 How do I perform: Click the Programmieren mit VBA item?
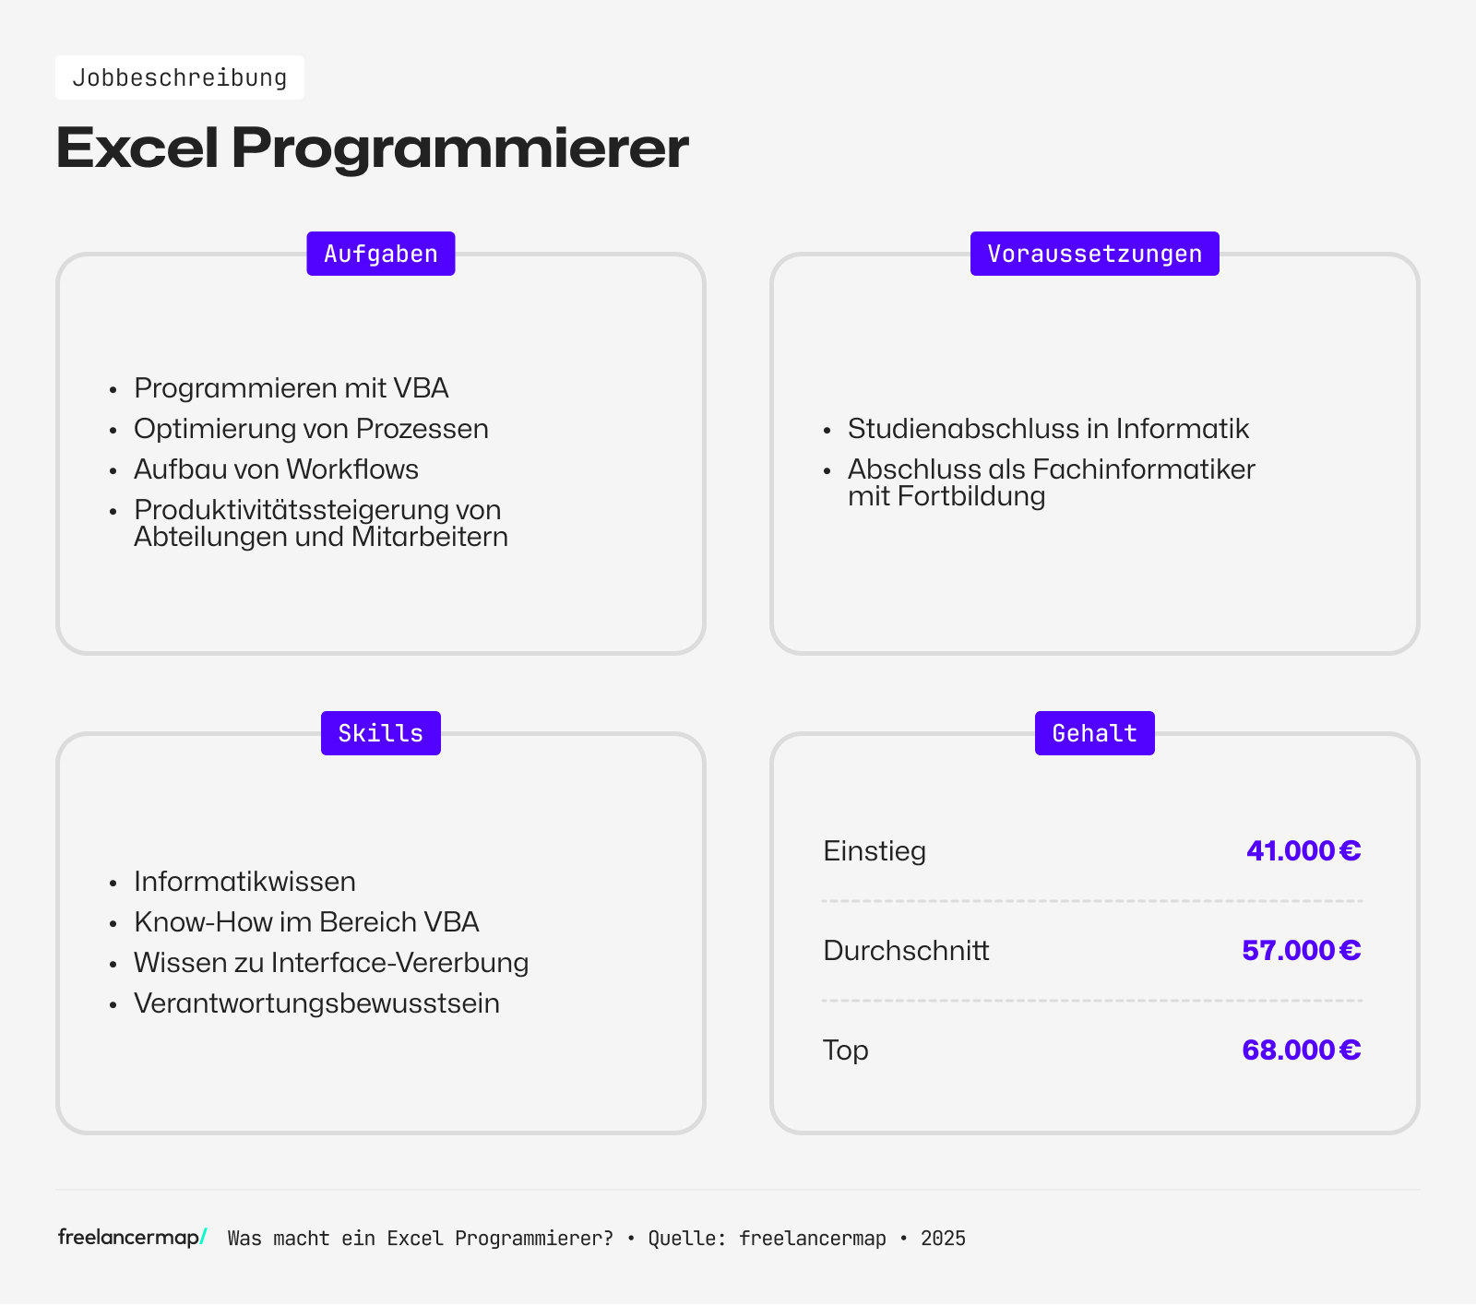[292, 388]
